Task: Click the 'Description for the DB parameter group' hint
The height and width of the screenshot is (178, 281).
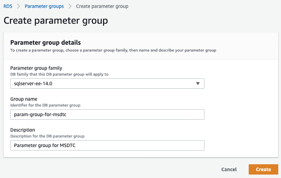Action: (x=47, y=136)
